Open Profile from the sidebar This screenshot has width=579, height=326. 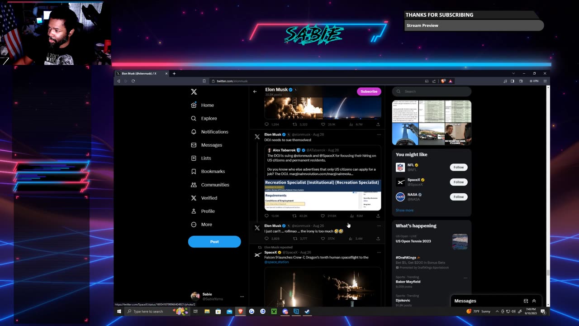pos(203,211)
